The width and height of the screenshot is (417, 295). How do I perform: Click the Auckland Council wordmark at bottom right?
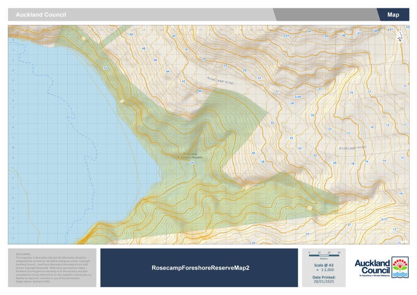click(372, 267)
